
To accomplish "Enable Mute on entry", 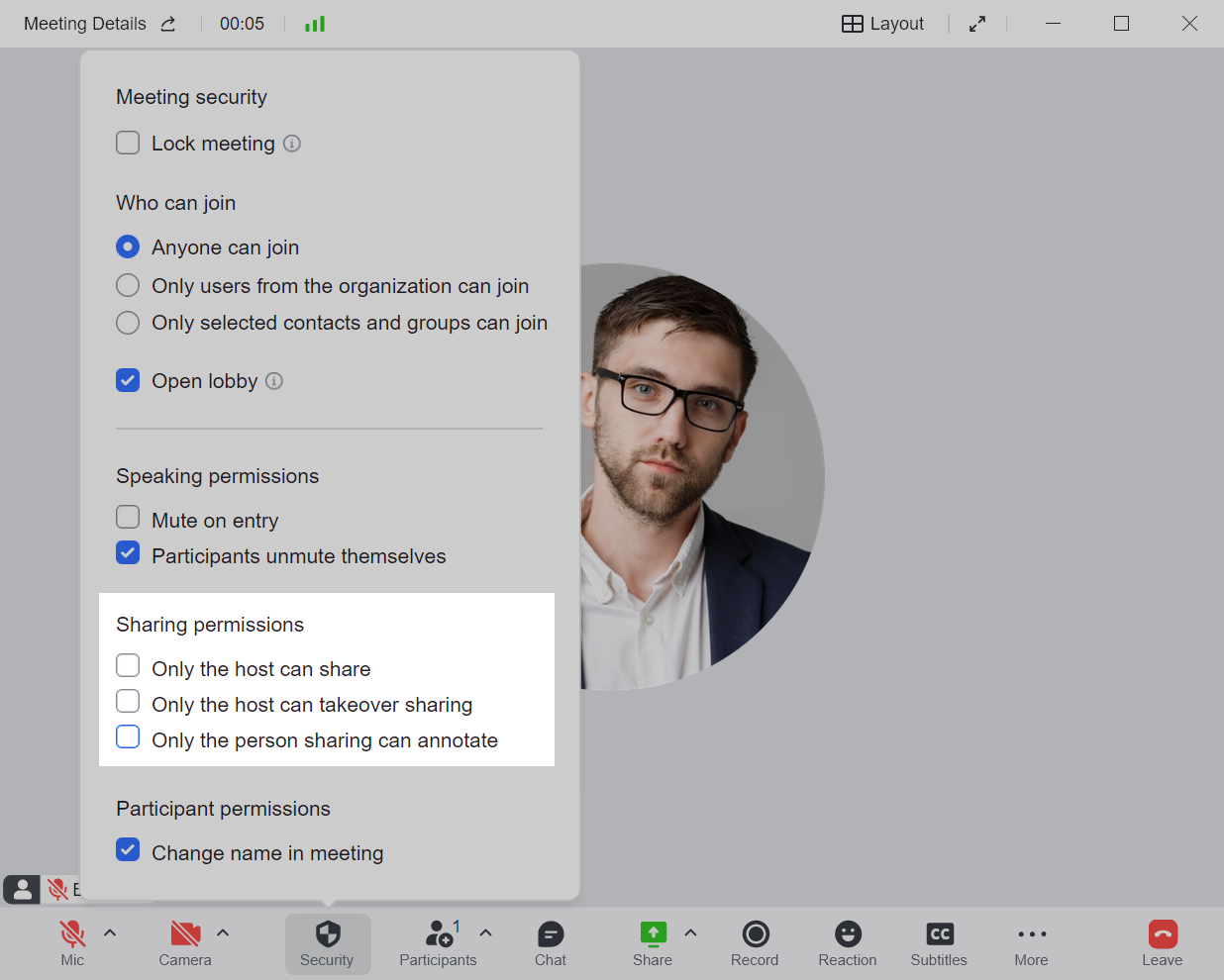I will [x=128, y=518].
